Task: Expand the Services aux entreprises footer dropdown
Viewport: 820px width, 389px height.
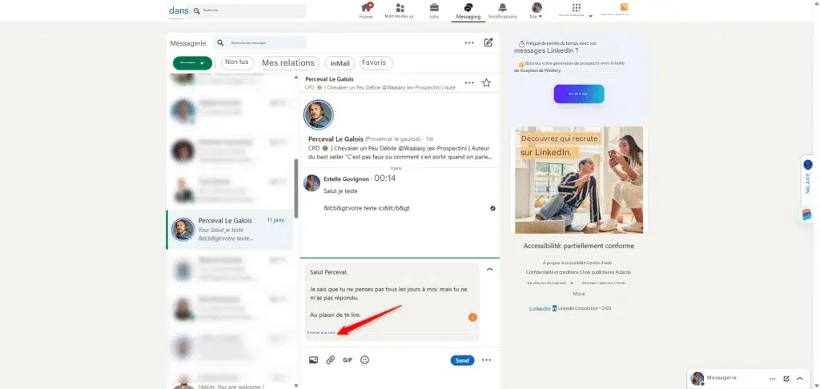Action: [x=551, y=283]
